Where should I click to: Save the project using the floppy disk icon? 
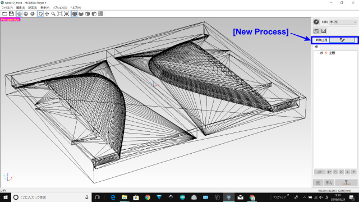coord(11,14)
